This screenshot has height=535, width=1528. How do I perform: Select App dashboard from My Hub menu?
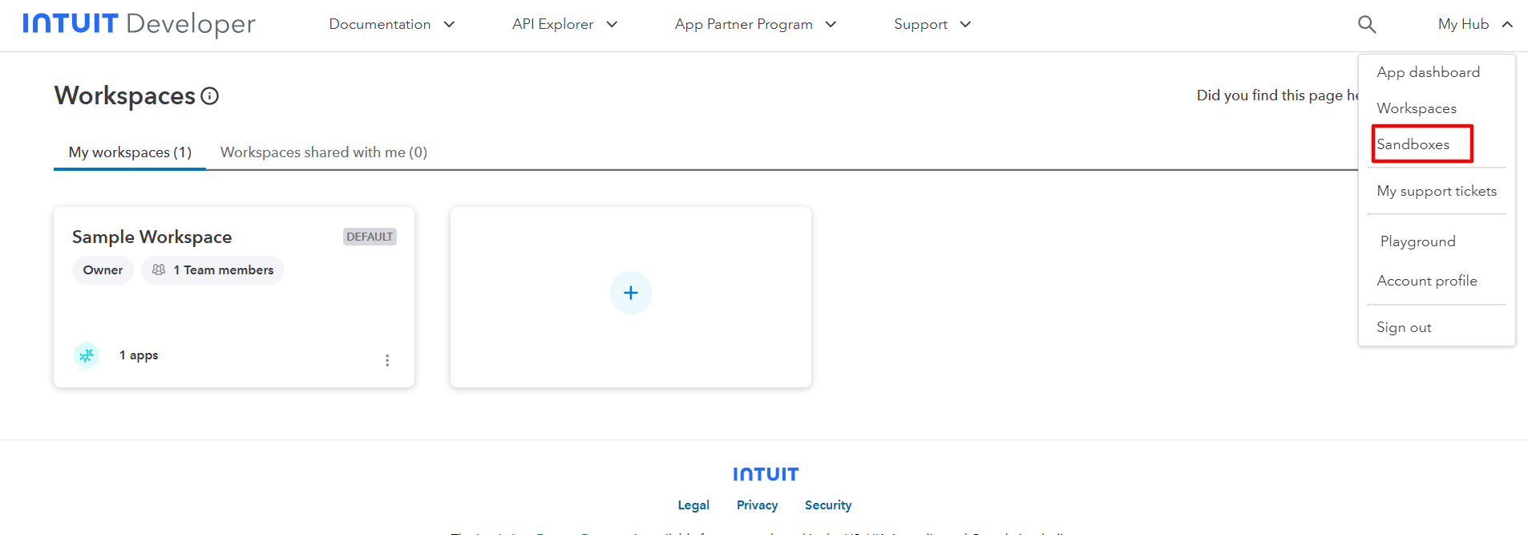(x=1429, y=72)
